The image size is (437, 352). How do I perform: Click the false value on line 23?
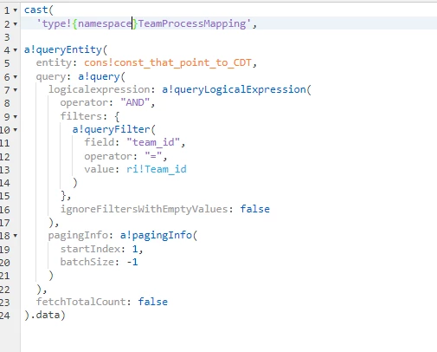pyautogui.click(x=153, y=302)
